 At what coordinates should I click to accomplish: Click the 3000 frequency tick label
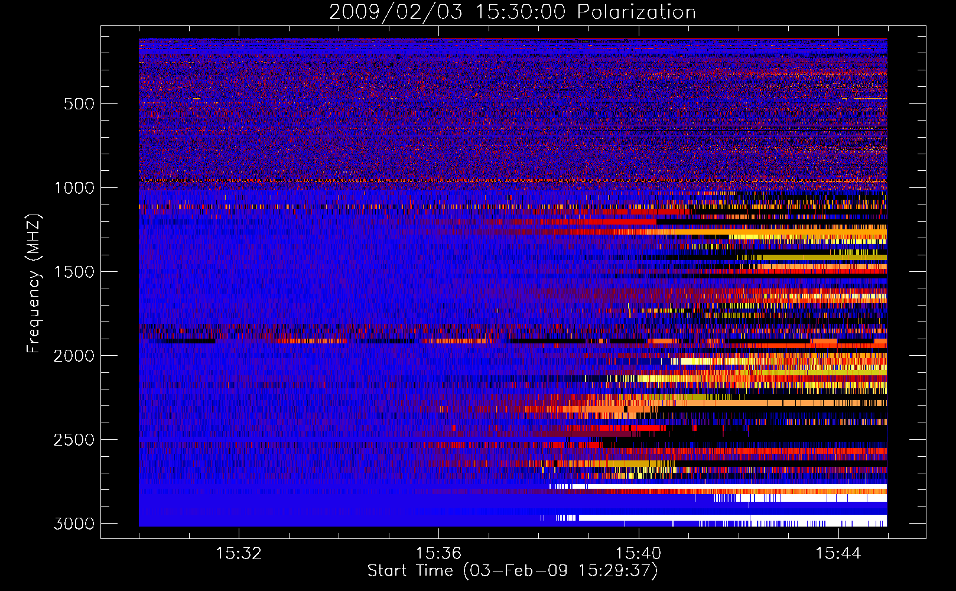click(74, 524)
